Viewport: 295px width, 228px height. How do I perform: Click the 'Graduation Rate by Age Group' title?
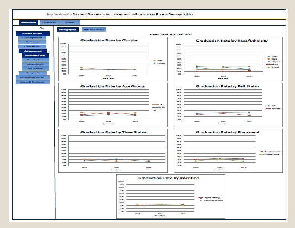[112, 86]
